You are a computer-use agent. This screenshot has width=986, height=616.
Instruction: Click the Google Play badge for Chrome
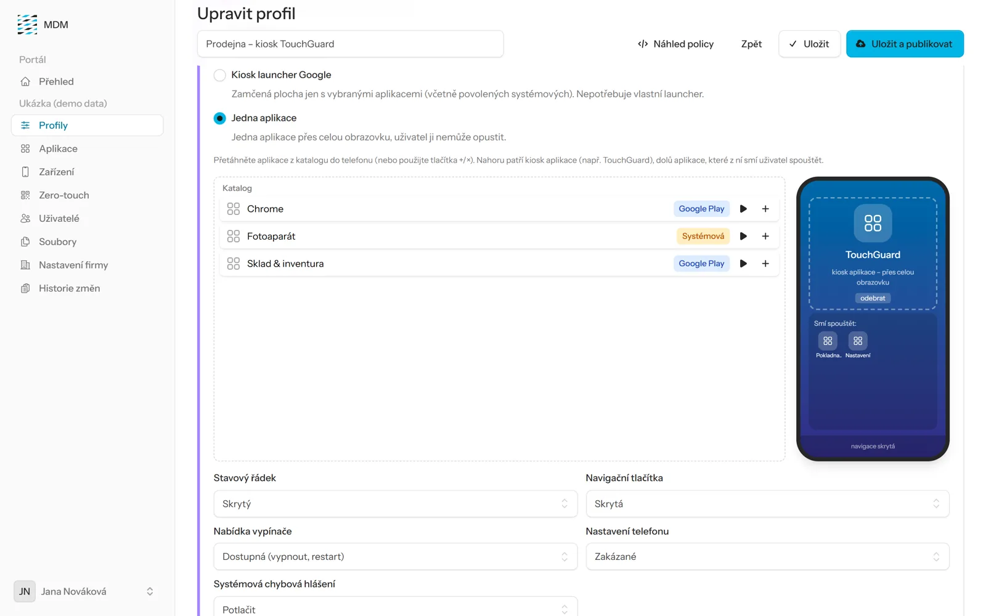coord(701,209)
